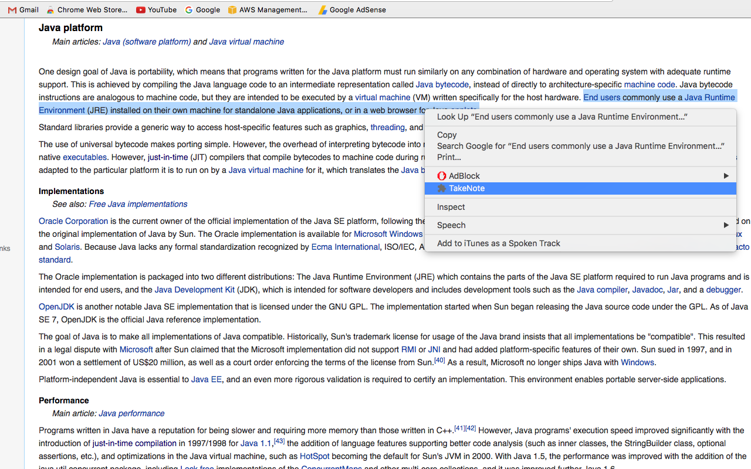Open YouTube from the bookmarks bar
This screenshot has width=751, height=469.
pos(156,9)
